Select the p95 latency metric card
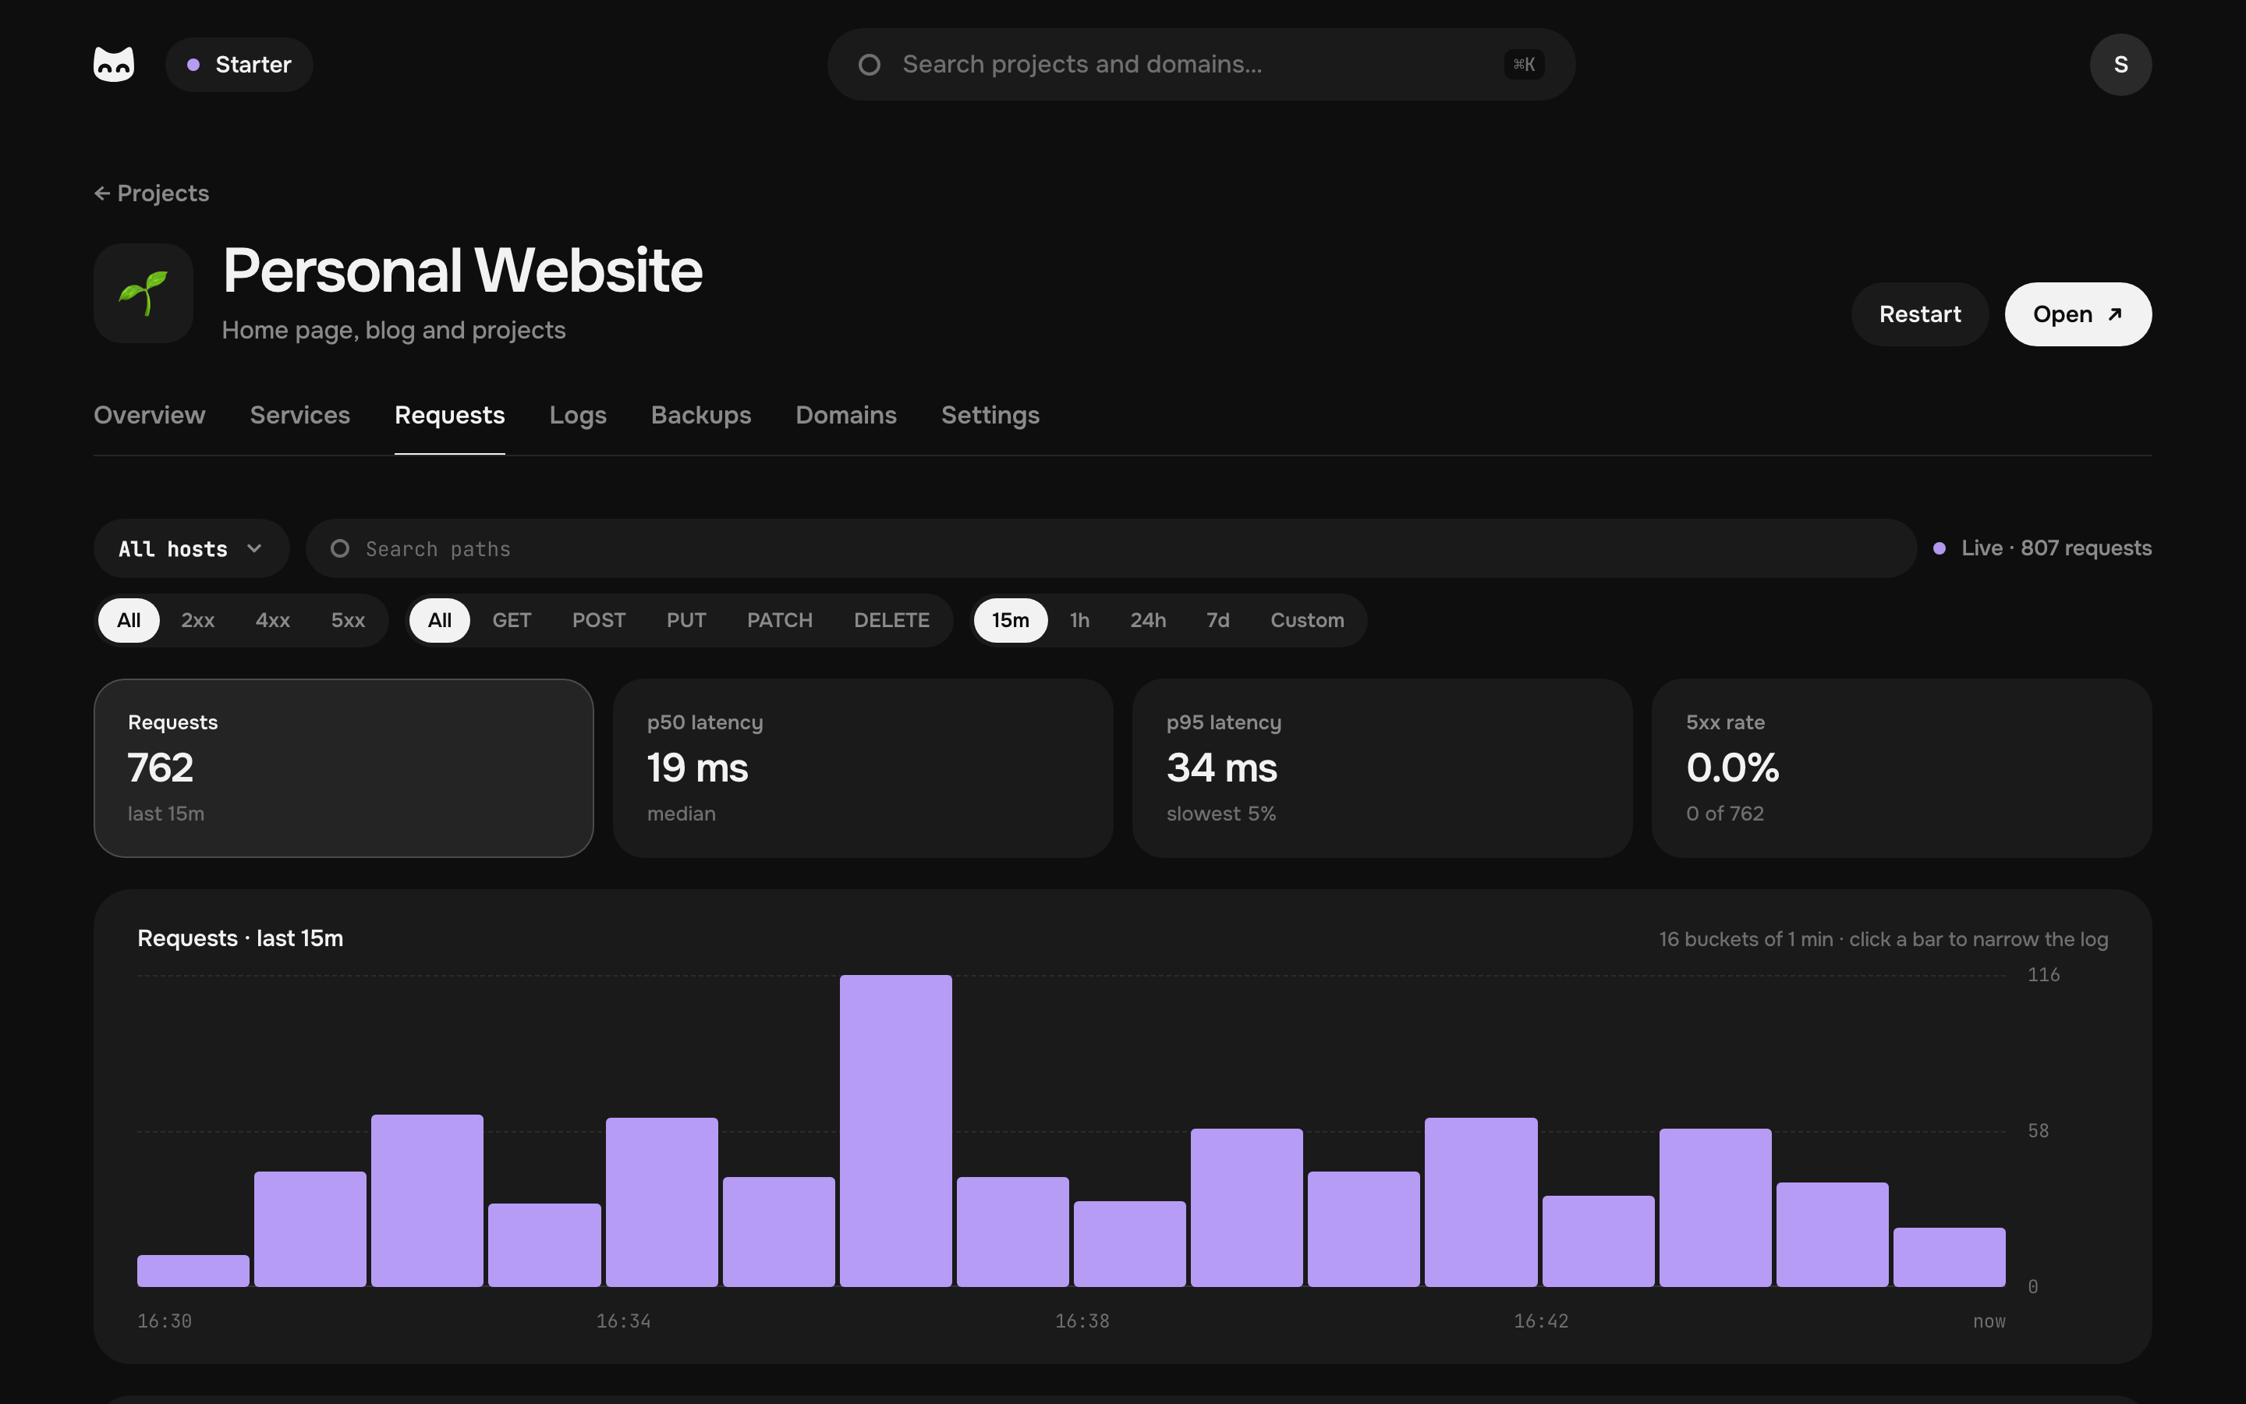2246x1404 pixels. coord(1382,768)
